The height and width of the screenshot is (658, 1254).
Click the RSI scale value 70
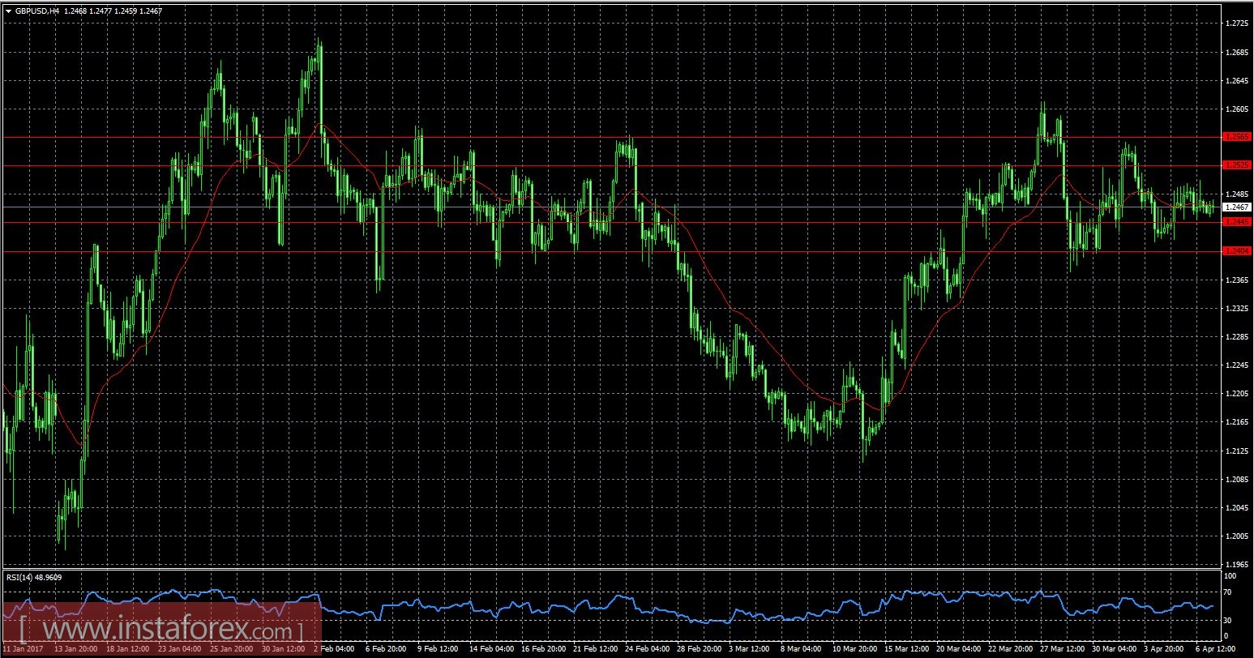tap(1228, 592)
